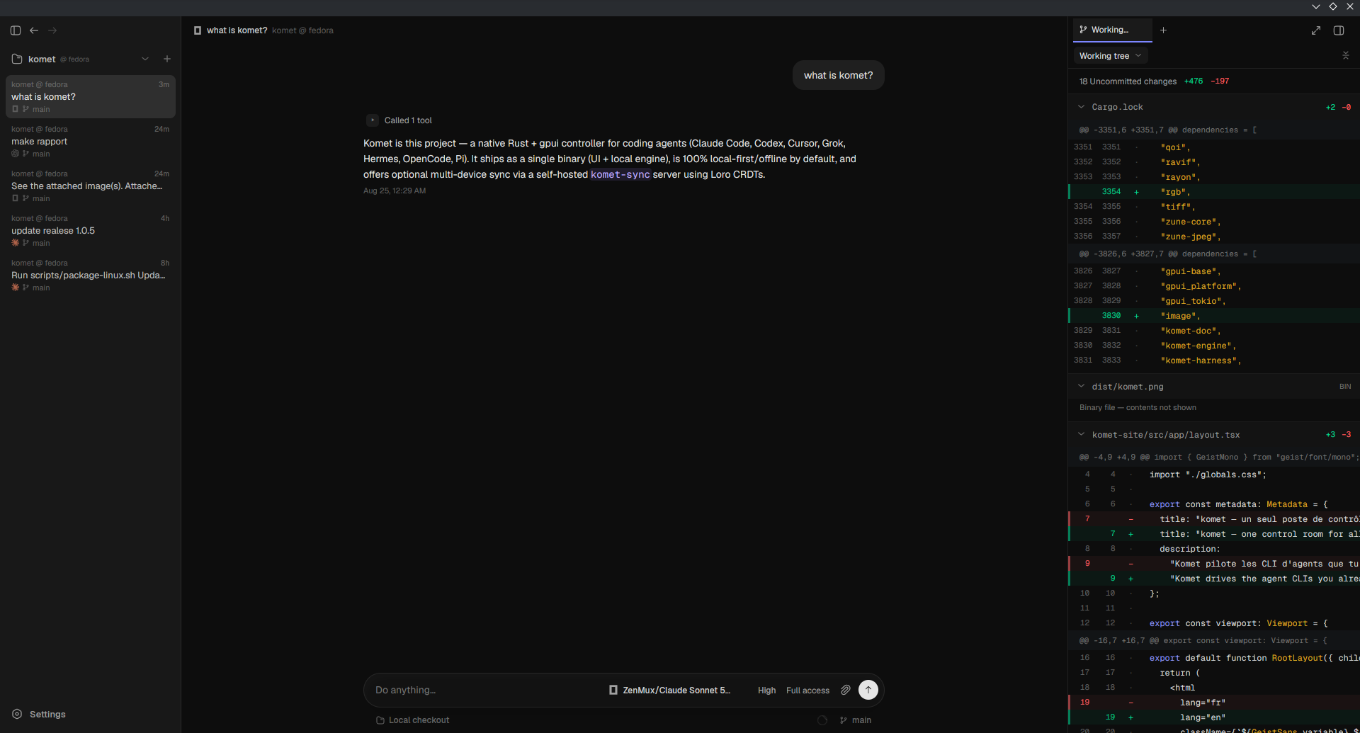Collapse the komet project chevron in sidebar
Screen dimensions: 1360x733
(145, 59)
